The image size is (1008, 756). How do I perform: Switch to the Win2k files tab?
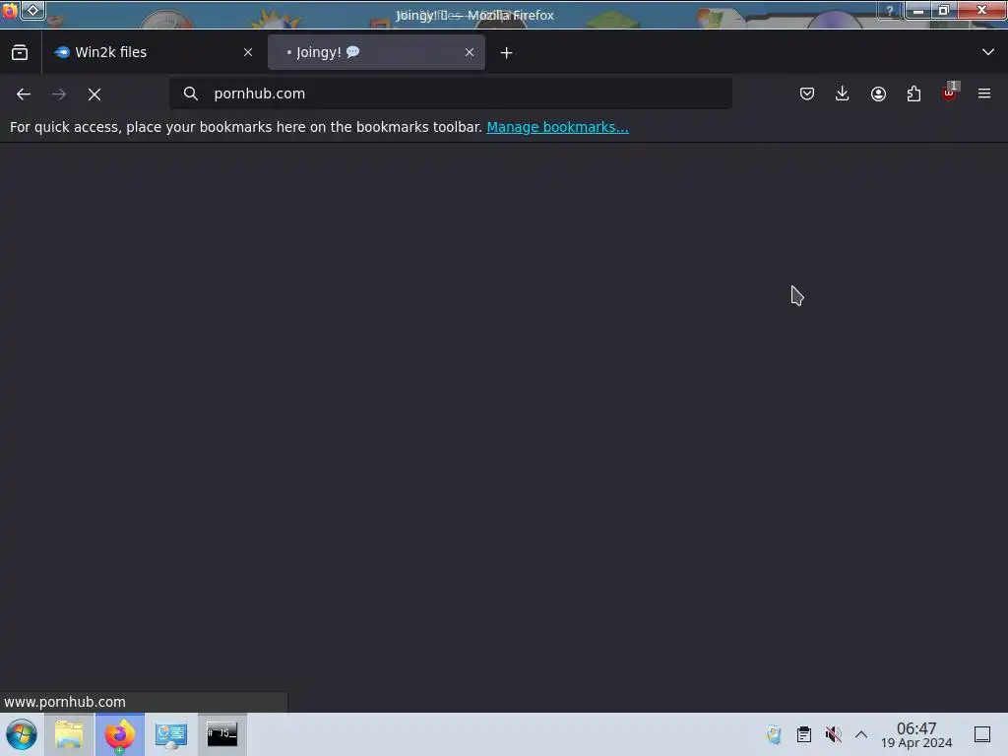[x=153, y=52]
